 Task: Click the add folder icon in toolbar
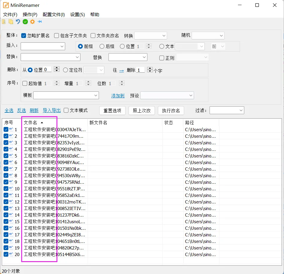point(4,22)
